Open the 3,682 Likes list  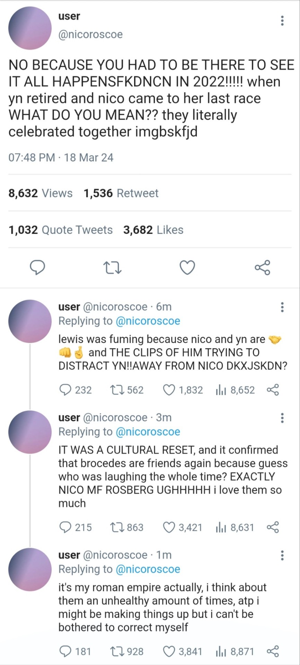[x=153, y=230]
